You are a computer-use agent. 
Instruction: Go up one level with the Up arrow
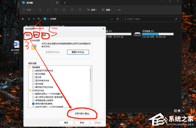pos(39,19)
